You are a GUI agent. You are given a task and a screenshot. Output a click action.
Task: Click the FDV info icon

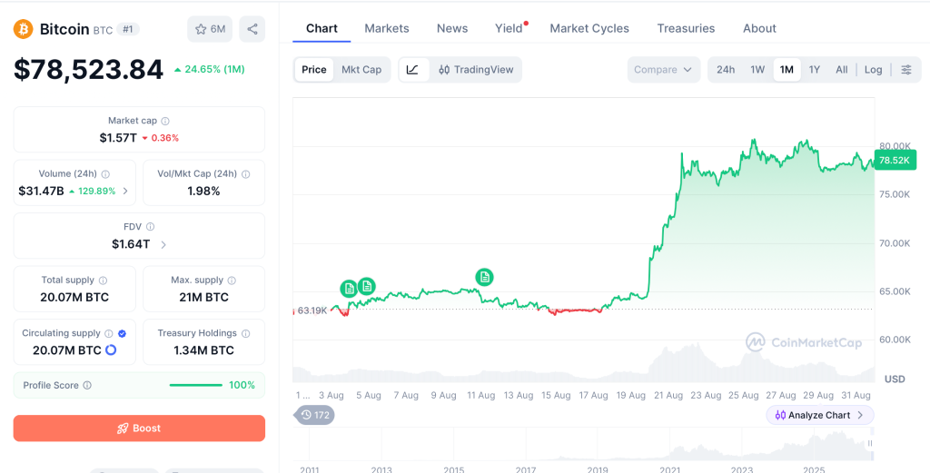[x=151, y=226]
